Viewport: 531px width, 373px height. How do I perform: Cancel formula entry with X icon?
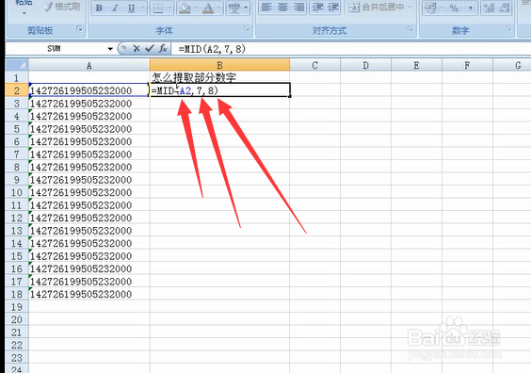click(137, 49)
